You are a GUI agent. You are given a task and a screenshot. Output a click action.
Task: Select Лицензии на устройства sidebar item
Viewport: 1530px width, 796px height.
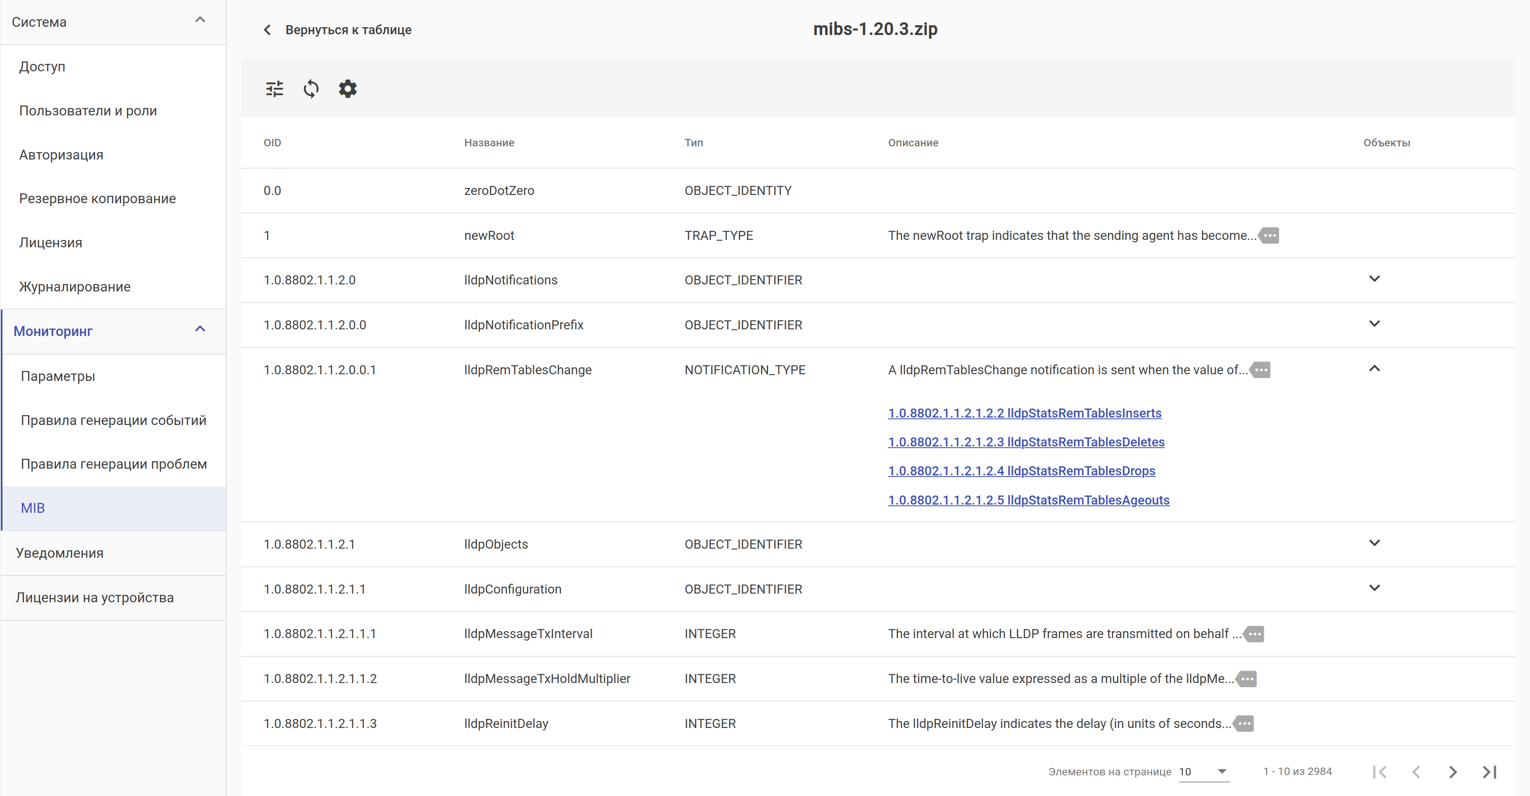point(94,598)
